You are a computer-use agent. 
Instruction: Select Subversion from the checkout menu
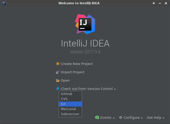(70, 114)
